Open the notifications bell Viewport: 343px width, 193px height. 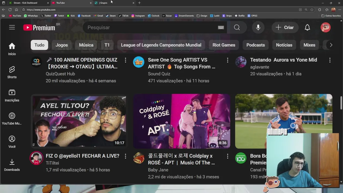pyautogui.click(x=307, y=27)
